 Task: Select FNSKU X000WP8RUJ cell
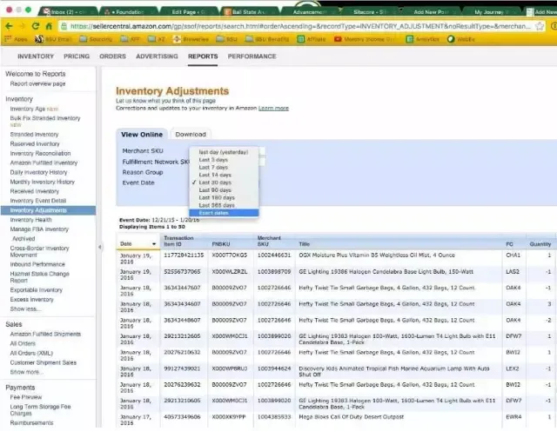click(x=230, y=368)
